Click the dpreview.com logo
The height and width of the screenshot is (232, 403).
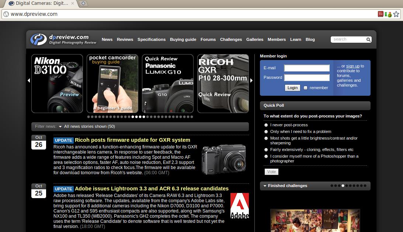(x=63, y=39)
